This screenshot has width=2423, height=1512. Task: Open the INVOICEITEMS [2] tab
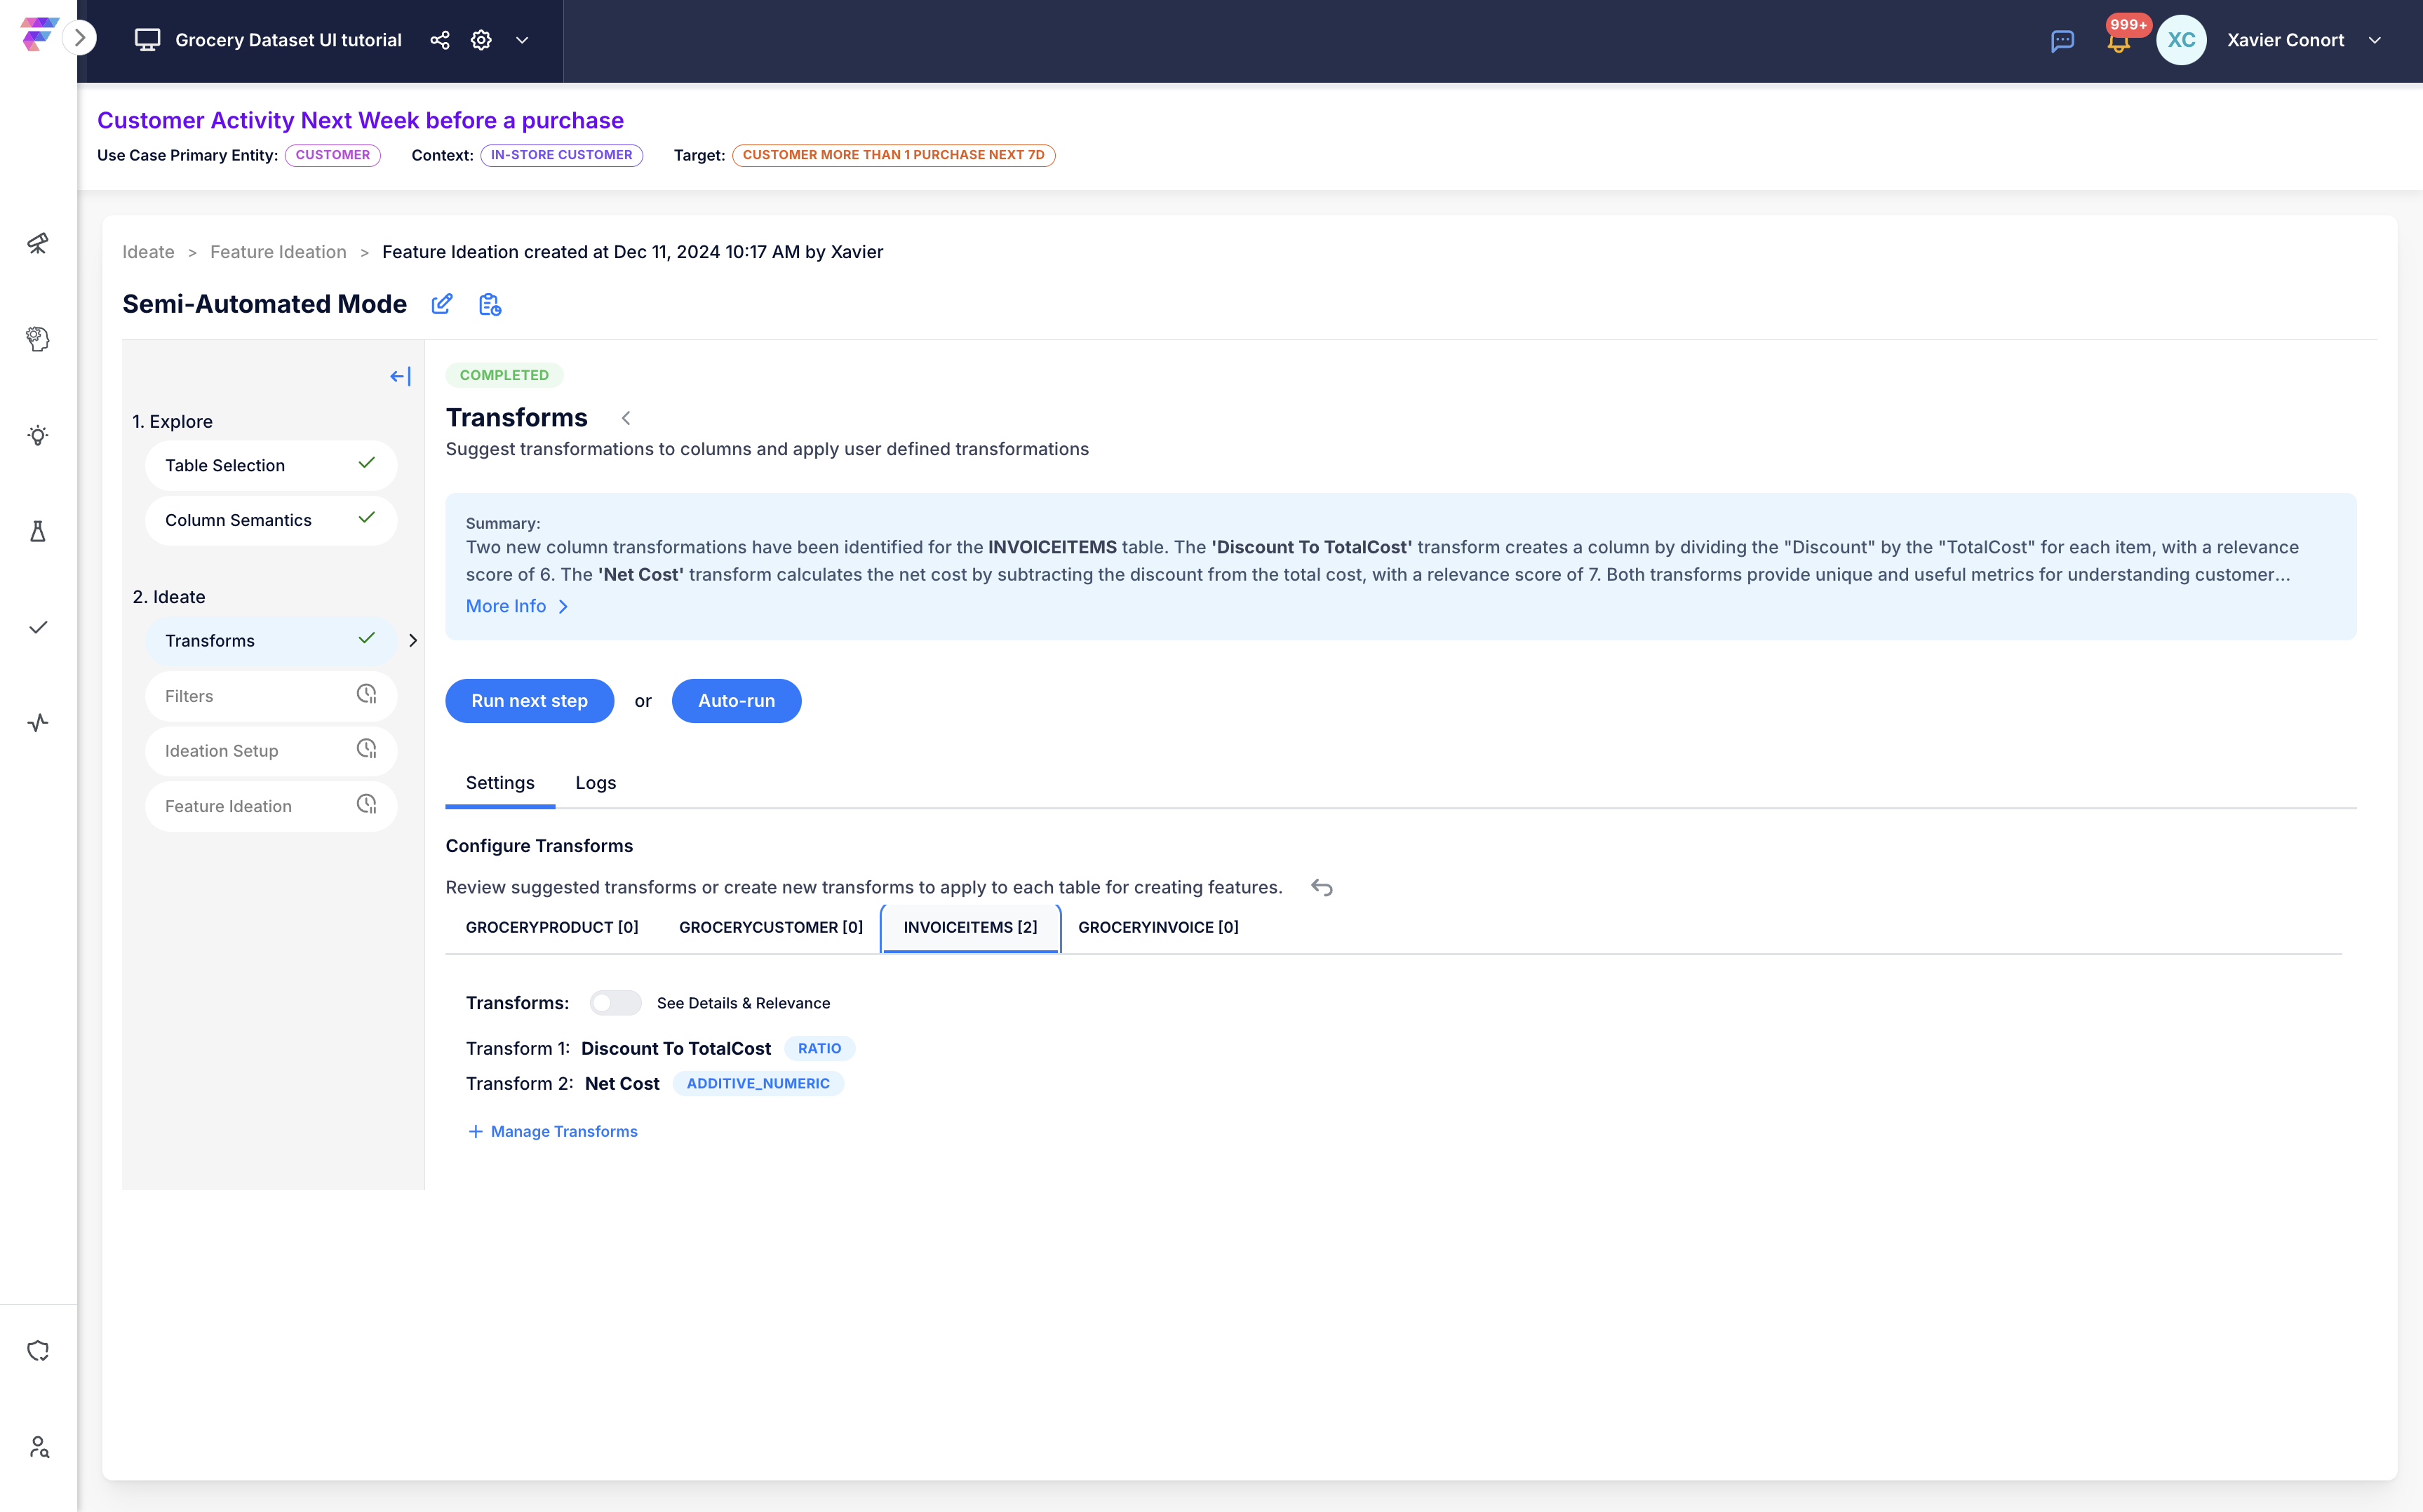[x=970, y=927]
